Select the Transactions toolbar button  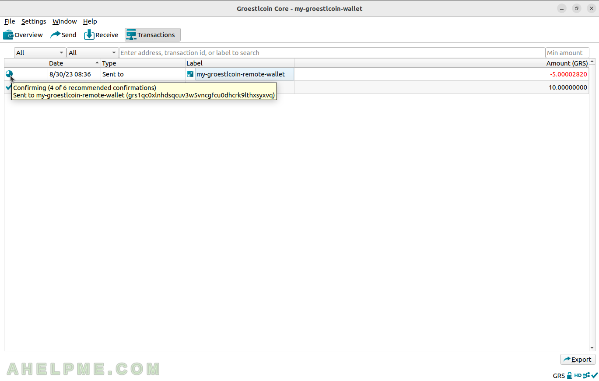[x=152, y=35]
